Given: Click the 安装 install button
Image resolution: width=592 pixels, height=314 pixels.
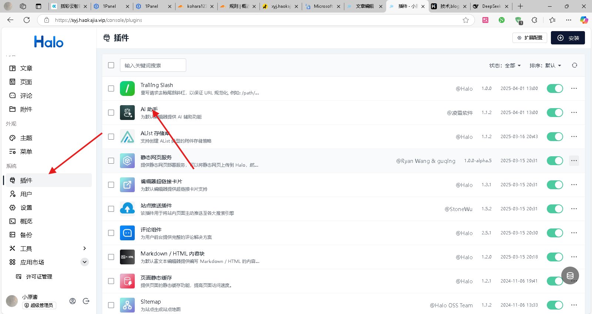Looking at the screenshot, I should 568,38.
